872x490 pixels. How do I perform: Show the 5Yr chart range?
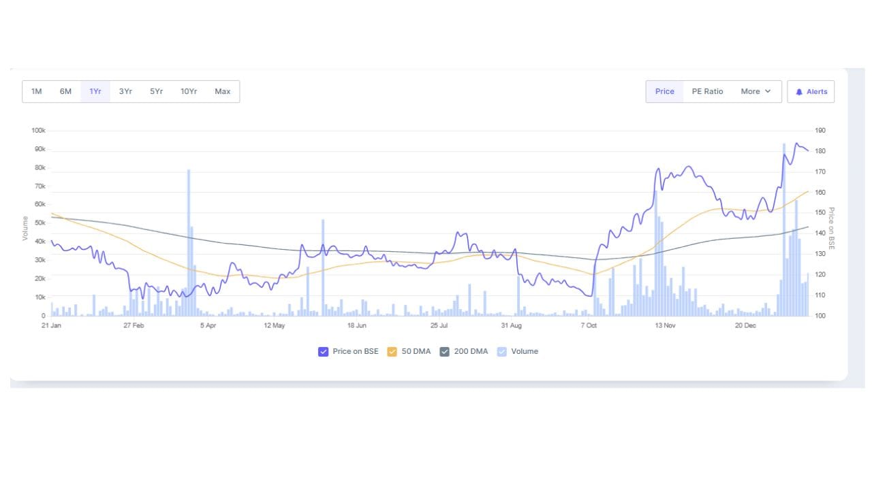click(157, 91)
